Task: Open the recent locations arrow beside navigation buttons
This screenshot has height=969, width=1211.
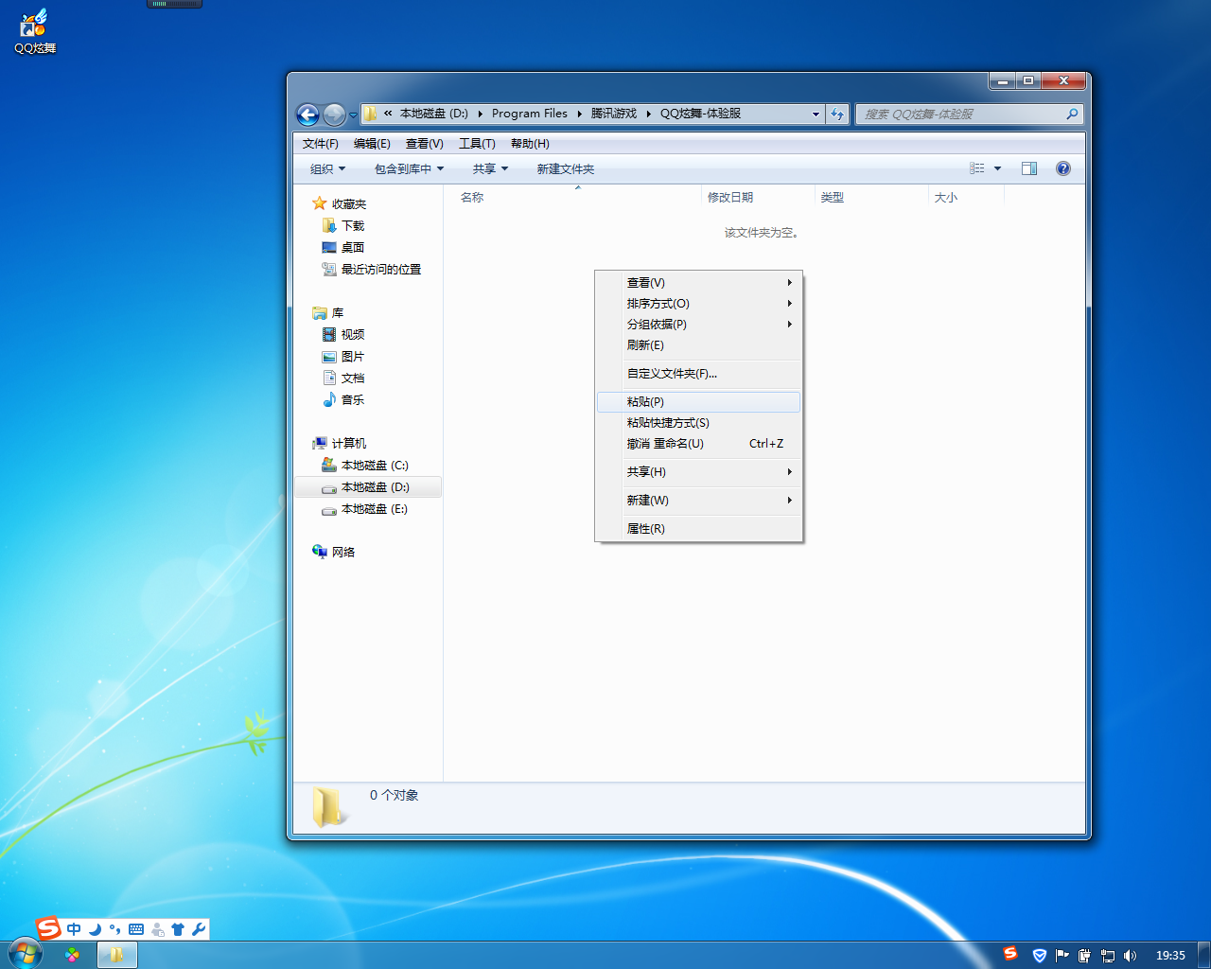Action: (x=353, y=115)
